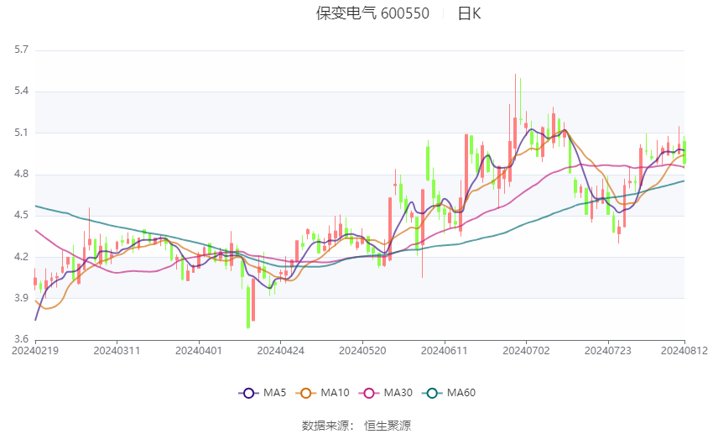Click the 3.6 price axis label
Screen dimensions: 713x434
[21, 339]
